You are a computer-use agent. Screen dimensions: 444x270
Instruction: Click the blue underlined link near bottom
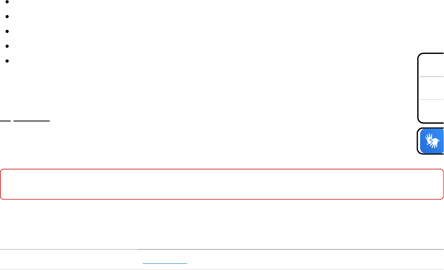pyautogui.click(x=165, y=263)
